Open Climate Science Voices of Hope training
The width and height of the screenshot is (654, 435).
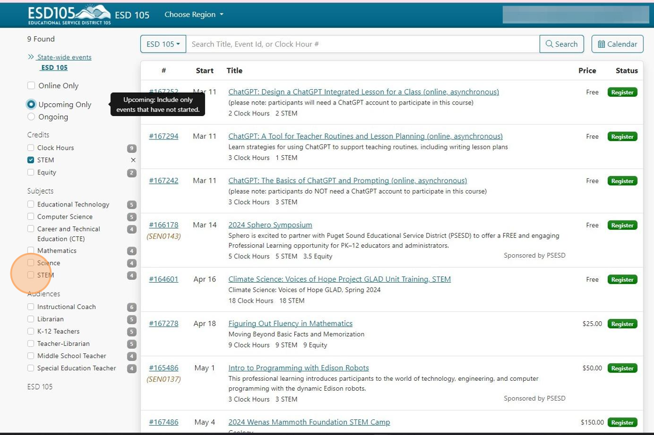(339, 279)
